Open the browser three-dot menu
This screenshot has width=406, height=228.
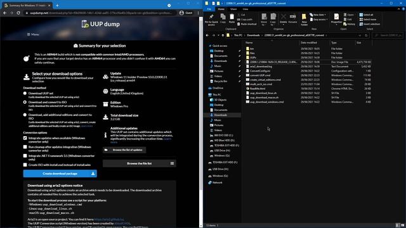pyautogui.click(x=199, y=13)
